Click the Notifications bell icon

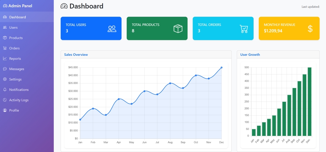[5, 90]
